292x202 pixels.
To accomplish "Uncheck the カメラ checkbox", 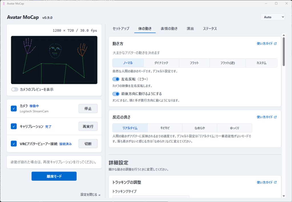I will point(14,108).
